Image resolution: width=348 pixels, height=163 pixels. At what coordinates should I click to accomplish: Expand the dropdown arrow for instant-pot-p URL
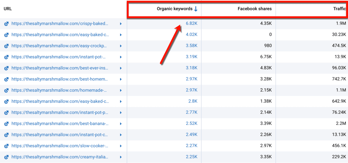121,112
